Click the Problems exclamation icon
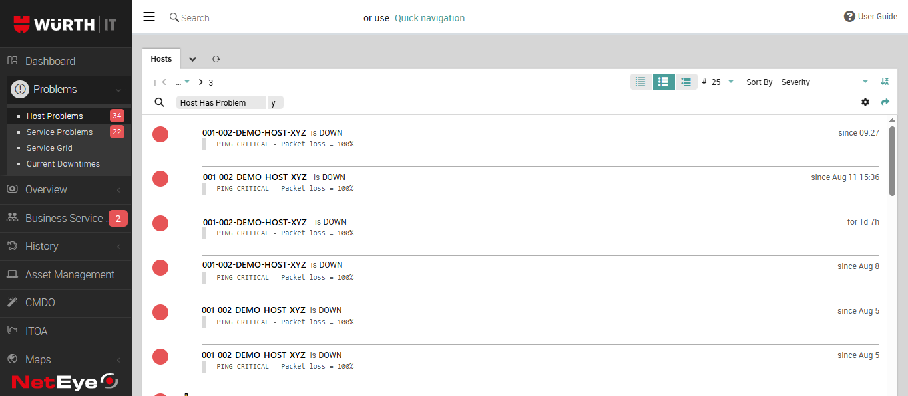Screen dimensions: 908x396 point(20,89)
